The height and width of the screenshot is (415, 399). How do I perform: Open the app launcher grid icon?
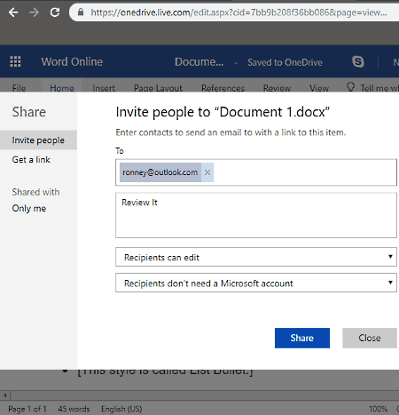pos(15,61)
